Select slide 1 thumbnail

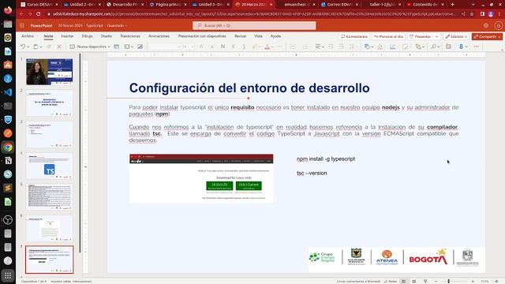[x=49, y=72]
